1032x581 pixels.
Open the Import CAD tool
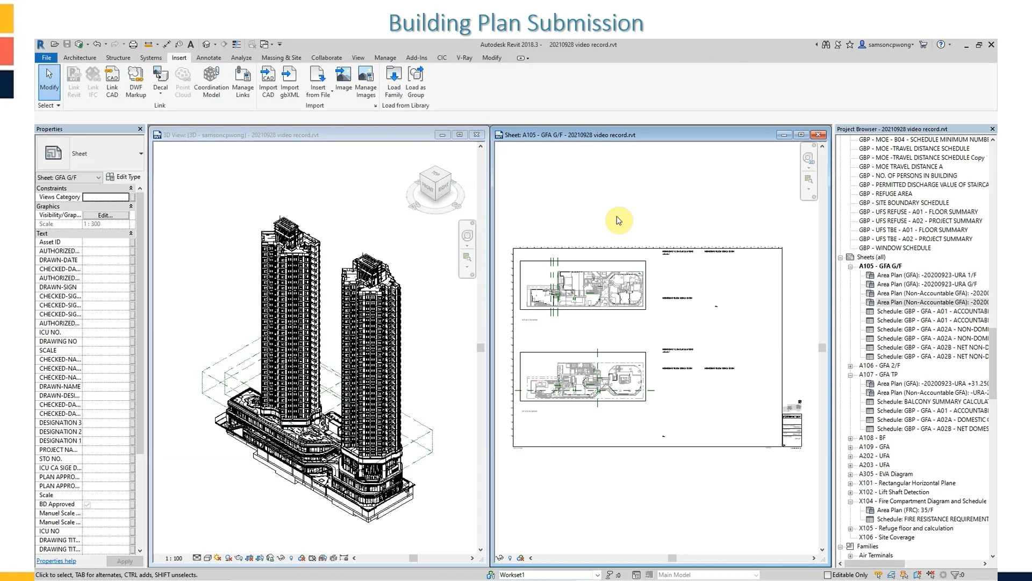coord(268,81)
